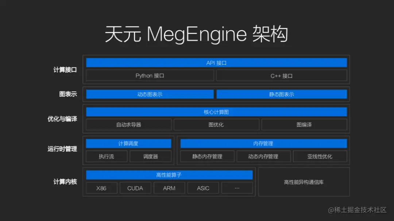Click the Python 接口 box
Viewport: 394px width, 221px height.
point(150,76)
